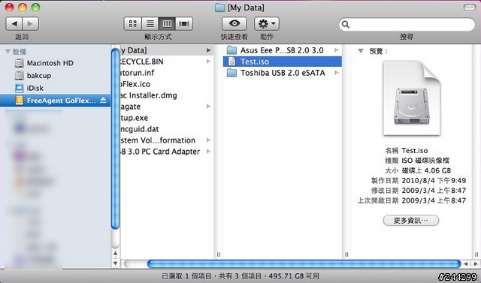Click the More Info button in preview

coord(411,220)
